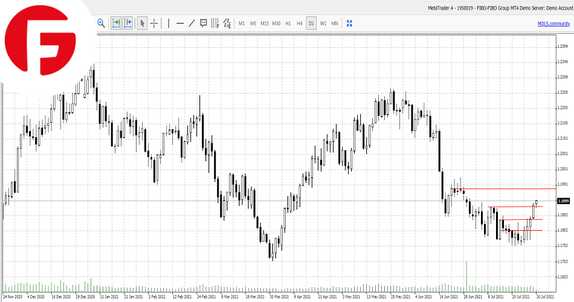574x302 pixels.
Task: Click the zoom out magnifier icon
Action: coord(101,24)
